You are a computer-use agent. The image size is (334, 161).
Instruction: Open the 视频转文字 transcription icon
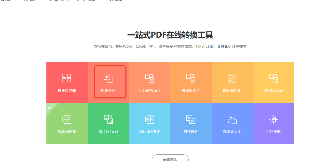tap(232, 119)
